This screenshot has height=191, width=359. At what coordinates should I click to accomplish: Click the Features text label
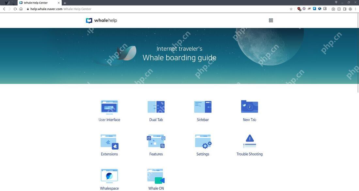(x=156, y=154)
